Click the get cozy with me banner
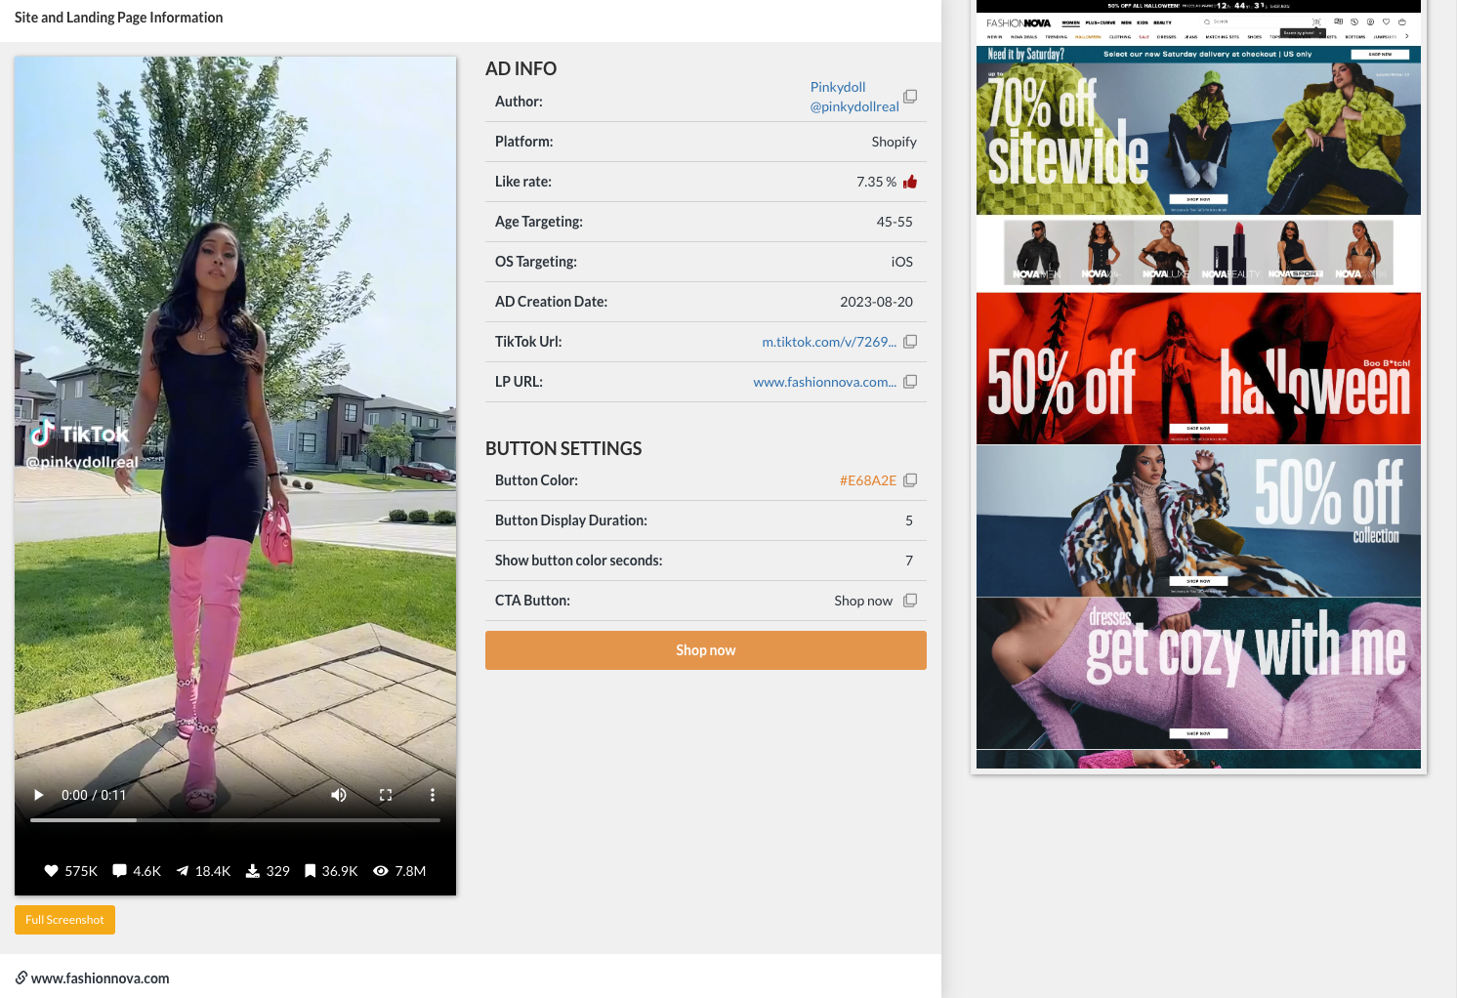 1198,674
